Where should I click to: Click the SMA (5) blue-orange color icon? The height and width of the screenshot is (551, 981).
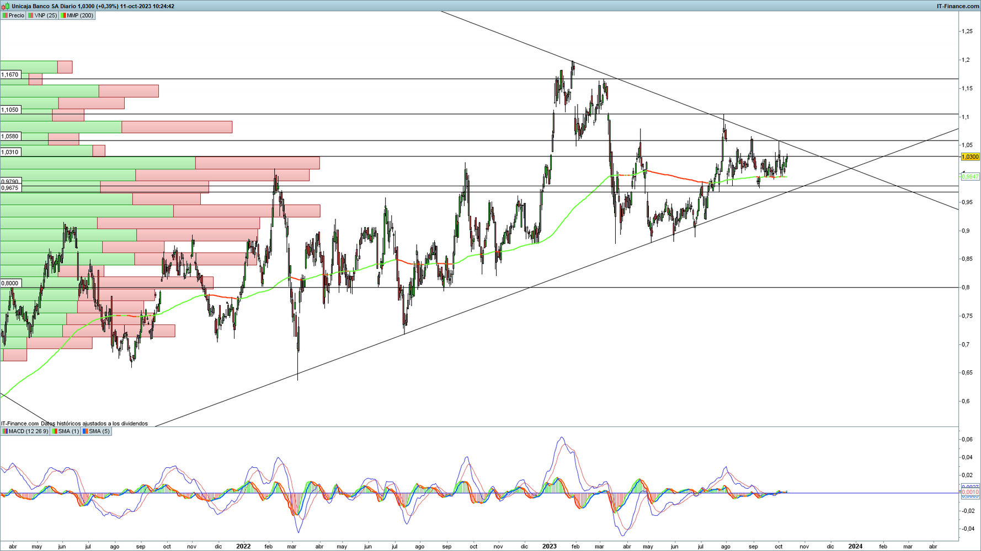(x=86, y=431)
